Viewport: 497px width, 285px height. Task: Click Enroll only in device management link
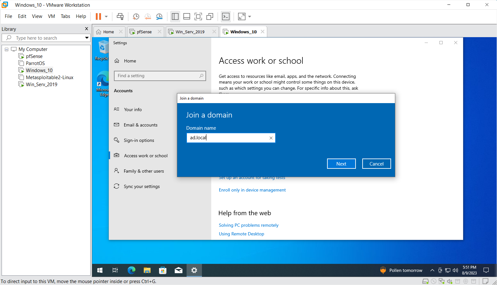(x=252, y=190)
